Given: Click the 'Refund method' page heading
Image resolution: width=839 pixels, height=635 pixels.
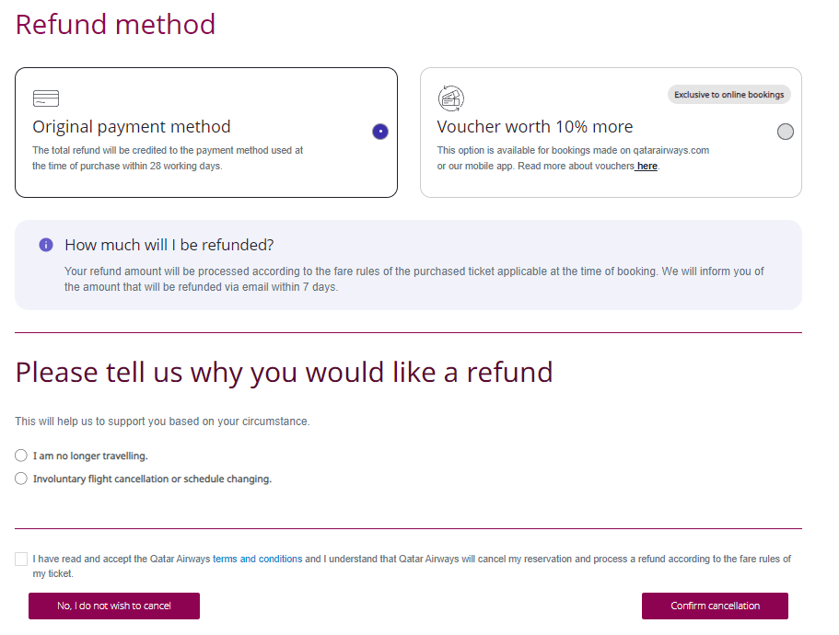Looking at the screenshot, I should coord(115,24).
